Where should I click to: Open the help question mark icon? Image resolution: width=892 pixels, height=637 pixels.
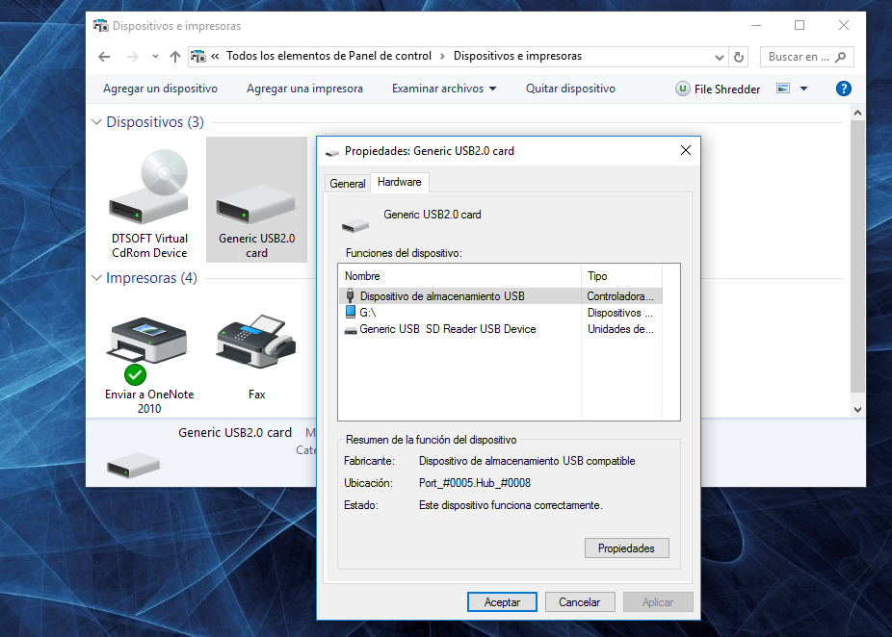click(x=843, y=89)
